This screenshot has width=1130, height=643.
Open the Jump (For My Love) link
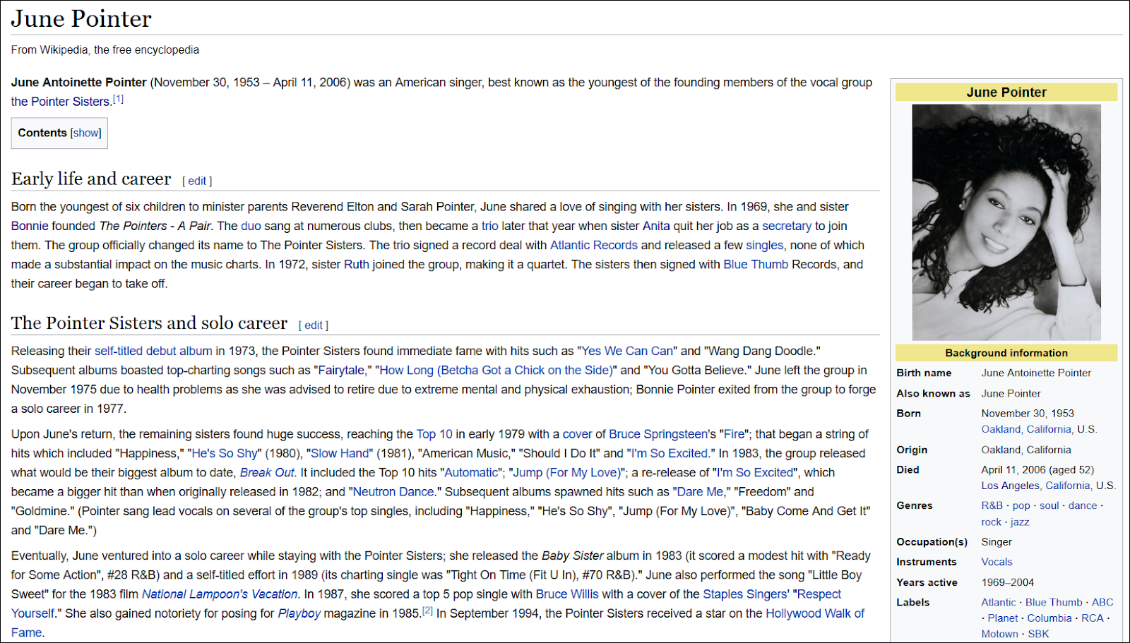[x=566, y=472]
